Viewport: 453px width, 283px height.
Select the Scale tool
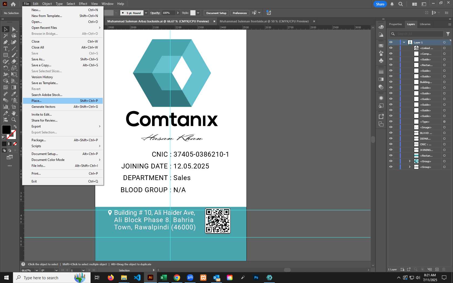click(x=14, y=68)
